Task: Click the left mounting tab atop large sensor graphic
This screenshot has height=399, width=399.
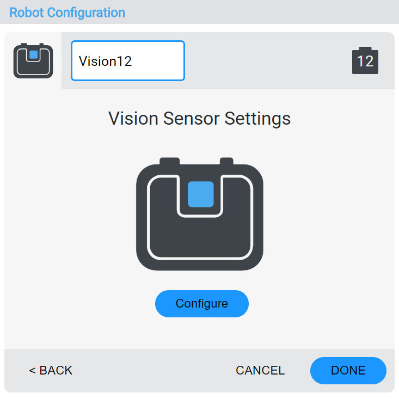Action: coord(169,161)
